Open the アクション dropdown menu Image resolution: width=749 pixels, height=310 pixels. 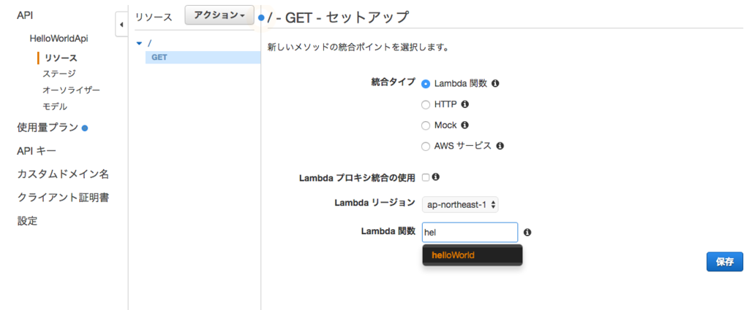coord(219,16)
